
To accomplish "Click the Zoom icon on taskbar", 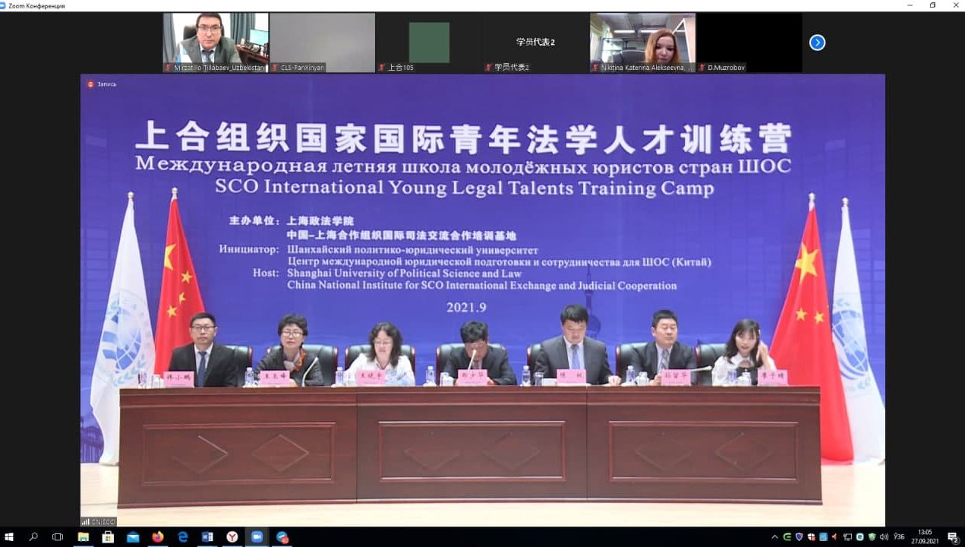I will pos(257,537).
